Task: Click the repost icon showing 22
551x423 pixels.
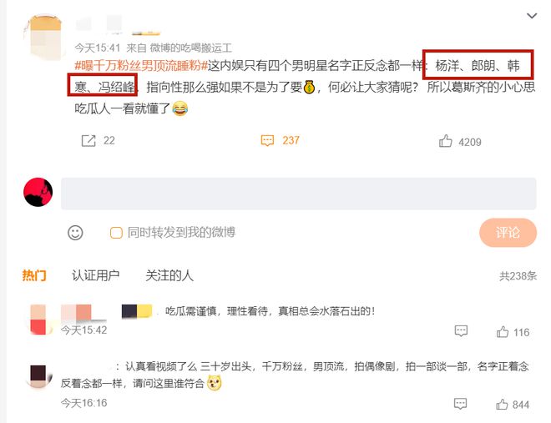Action: click(88, 140)
